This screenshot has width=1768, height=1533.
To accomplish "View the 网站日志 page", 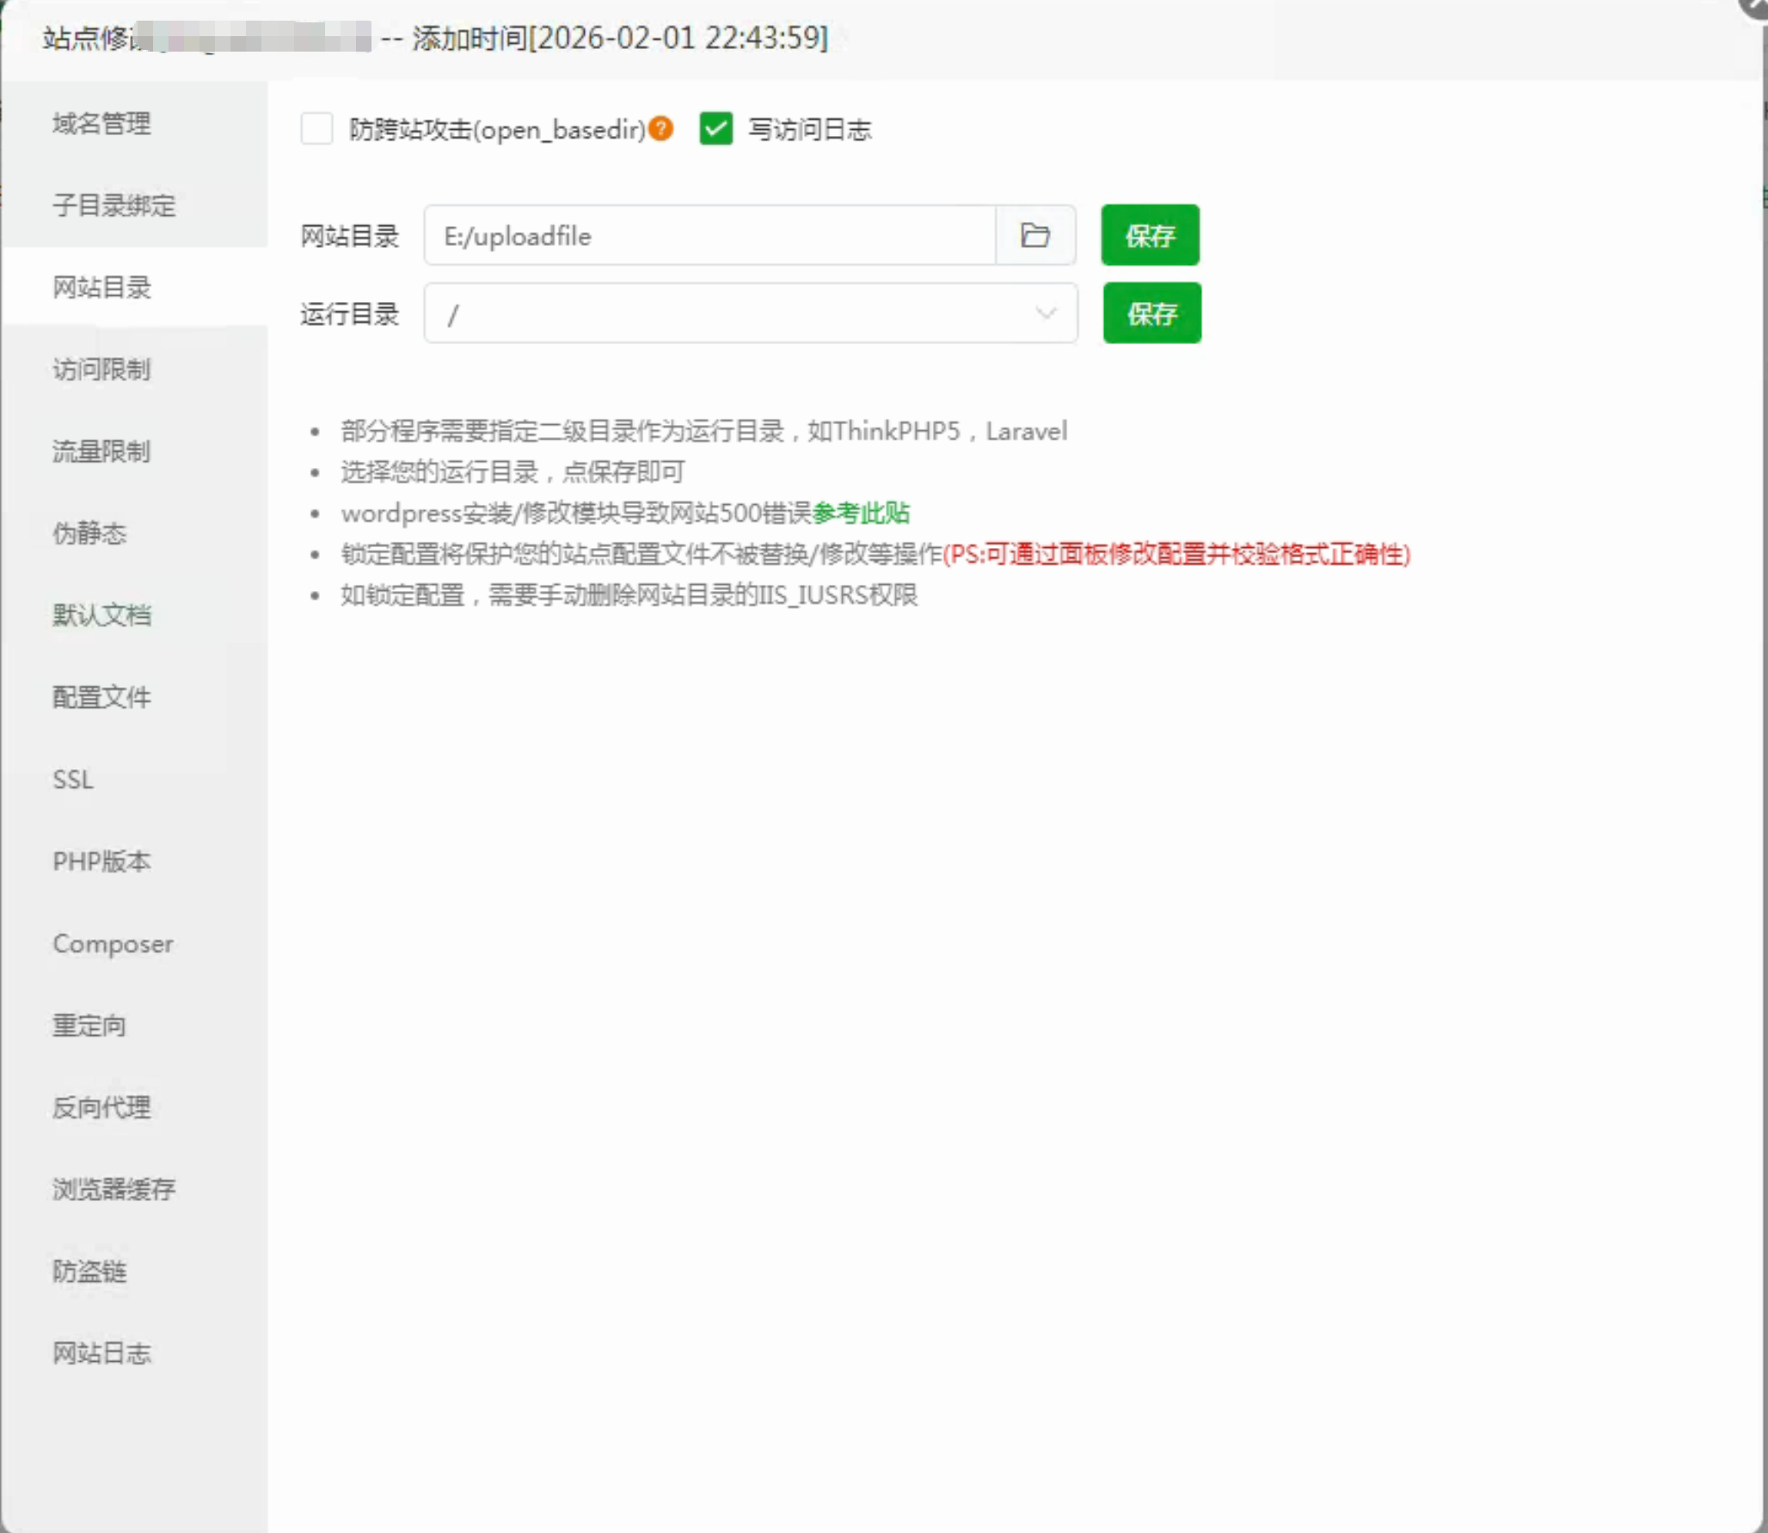I will point(102,1353).
